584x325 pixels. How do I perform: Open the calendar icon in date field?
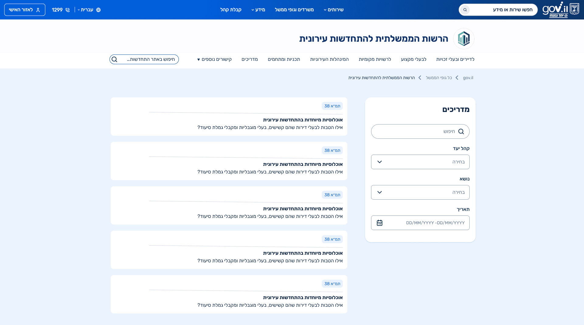(380, 223)
